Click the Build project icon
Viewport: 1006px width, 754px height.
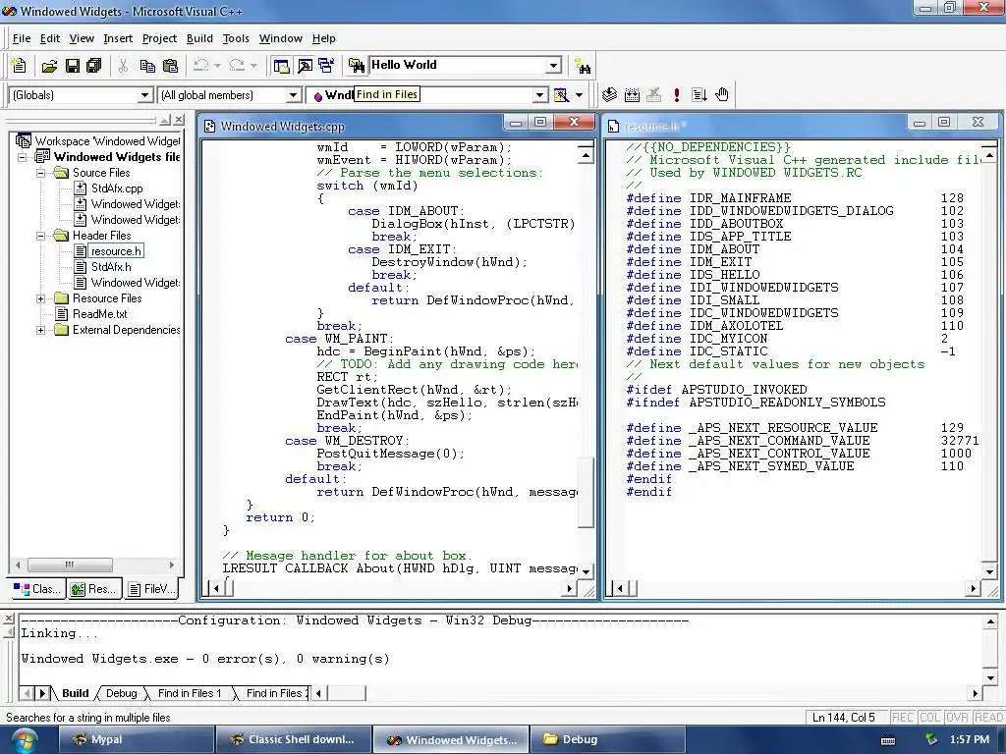point(632,95)
